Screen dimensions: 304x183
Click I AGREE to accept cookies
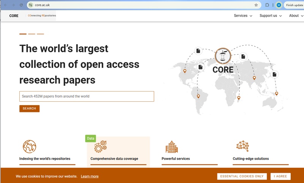[280, 176]
